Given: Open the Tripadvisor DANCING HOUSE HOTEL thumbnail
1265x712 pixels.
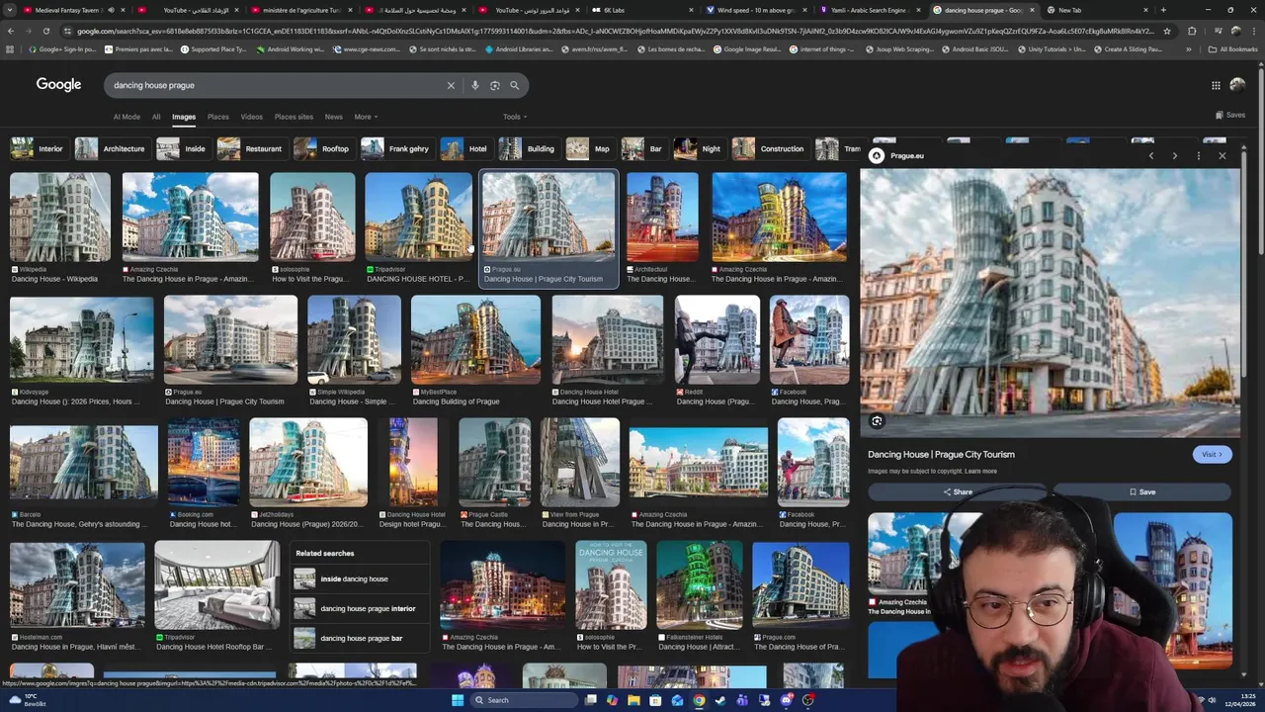Looking at the screenshot, I should pyautogui.click(x=418, y=218).
